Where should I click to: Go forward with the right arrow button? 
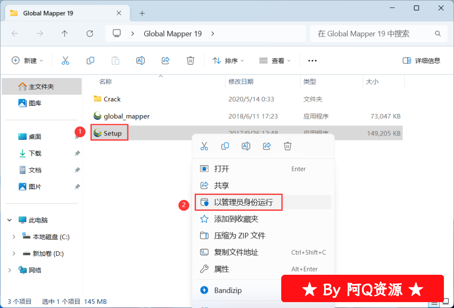click(40, 34)
